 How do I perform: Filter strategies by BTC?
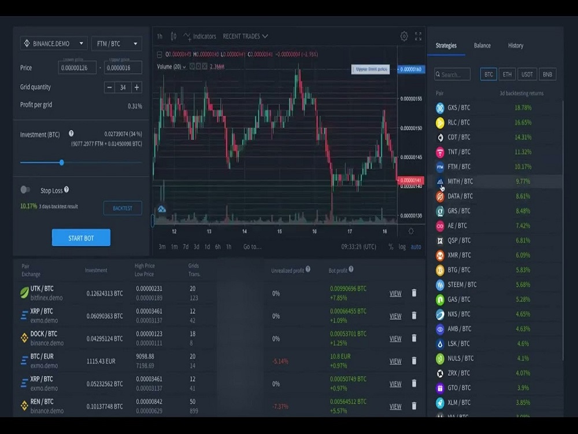click(x=488, y=74)
